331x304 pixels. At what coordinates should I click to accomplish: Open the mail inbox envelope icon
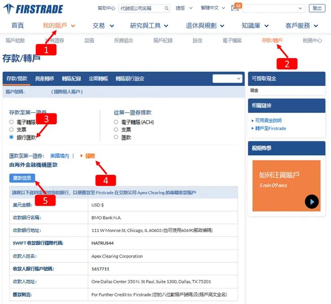pos(235,8)
